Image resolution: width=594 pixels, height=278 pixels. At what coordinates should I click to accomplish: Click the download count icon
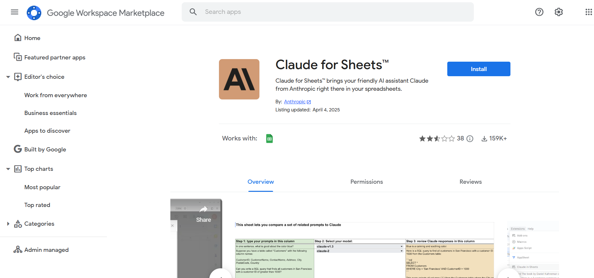point(484,139)
